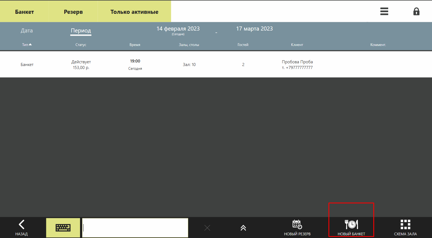Click the 19:00 Сегодня time cell

click(x=135, y=65)
